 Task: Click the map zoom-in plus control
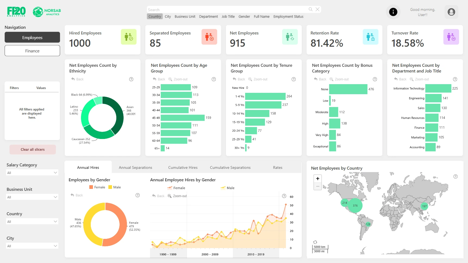click(x=317, y=178)
